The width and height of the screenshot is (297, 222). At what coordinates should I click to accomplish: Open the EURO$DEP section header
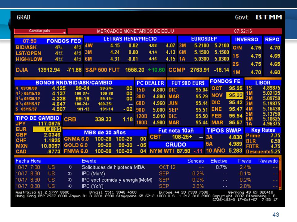[204, 39]
